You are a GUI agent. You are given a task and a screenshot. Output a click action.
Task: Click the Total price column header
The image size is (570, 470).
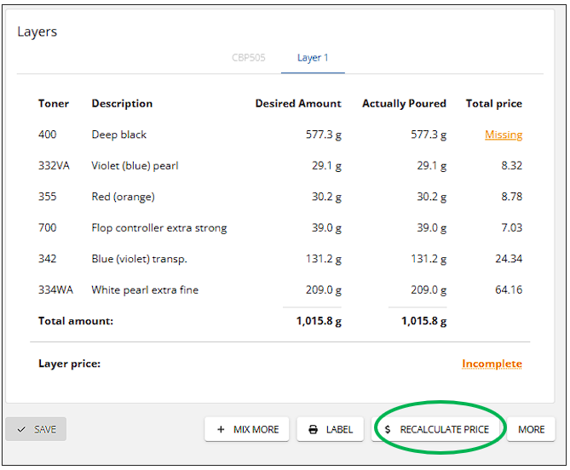pos(494,104)
